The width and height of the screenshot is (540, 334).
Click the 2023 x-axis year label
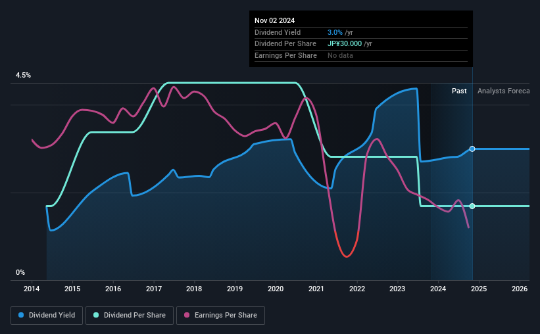point(397,289)
